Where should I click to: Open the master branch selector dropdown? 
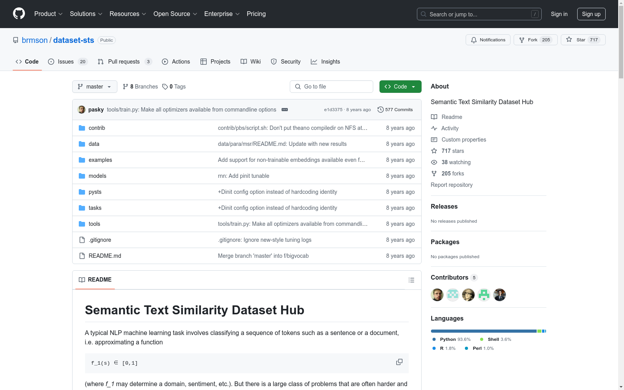click(95, 87)
